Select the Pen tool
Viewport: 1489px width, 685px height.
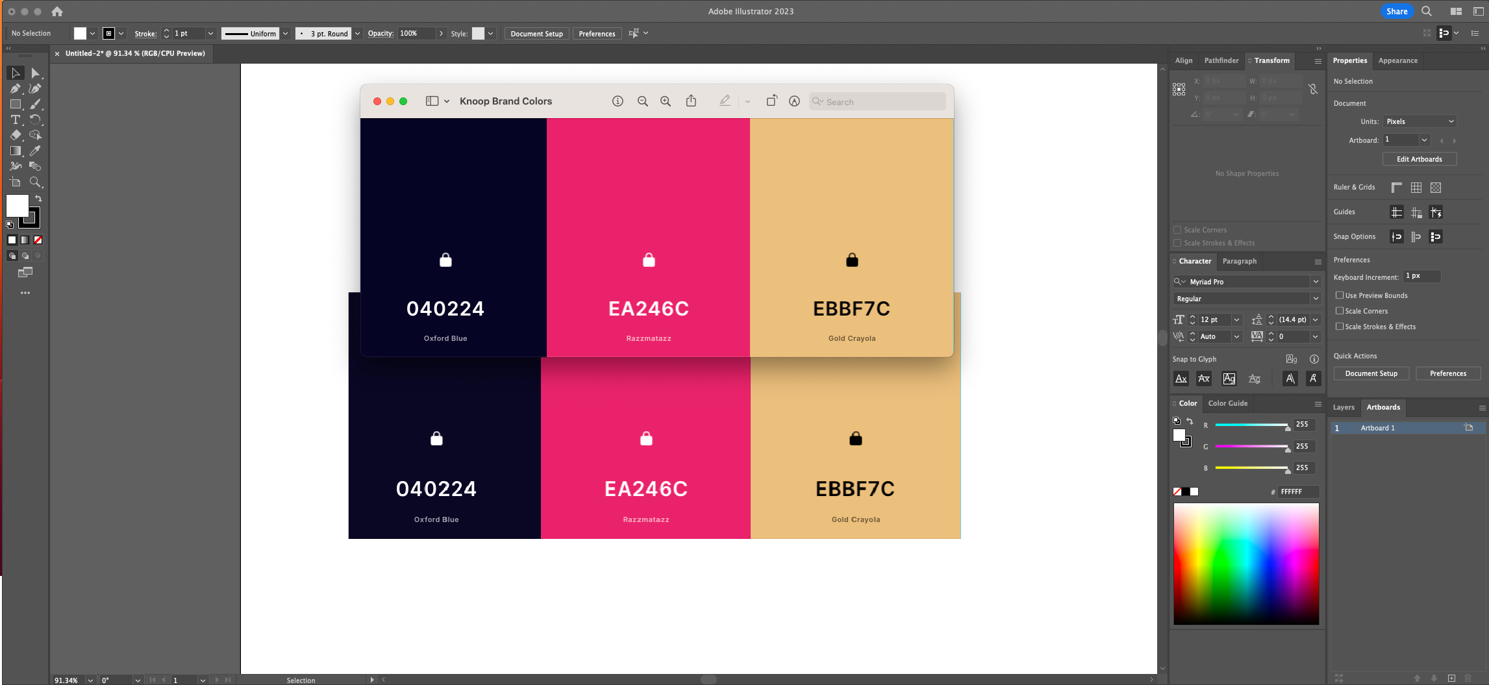click(x=16, y=88)
